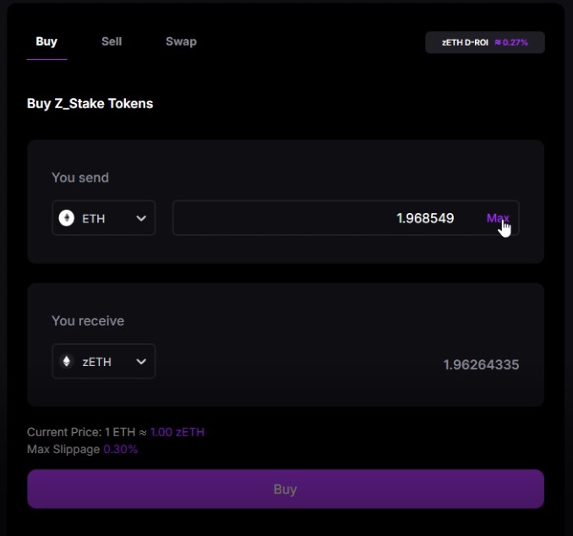Image resolution: width=573 pixels, height=536 pixels.
Task: Click the Max Slippage 0.30% value
Action: click(121, 449)
